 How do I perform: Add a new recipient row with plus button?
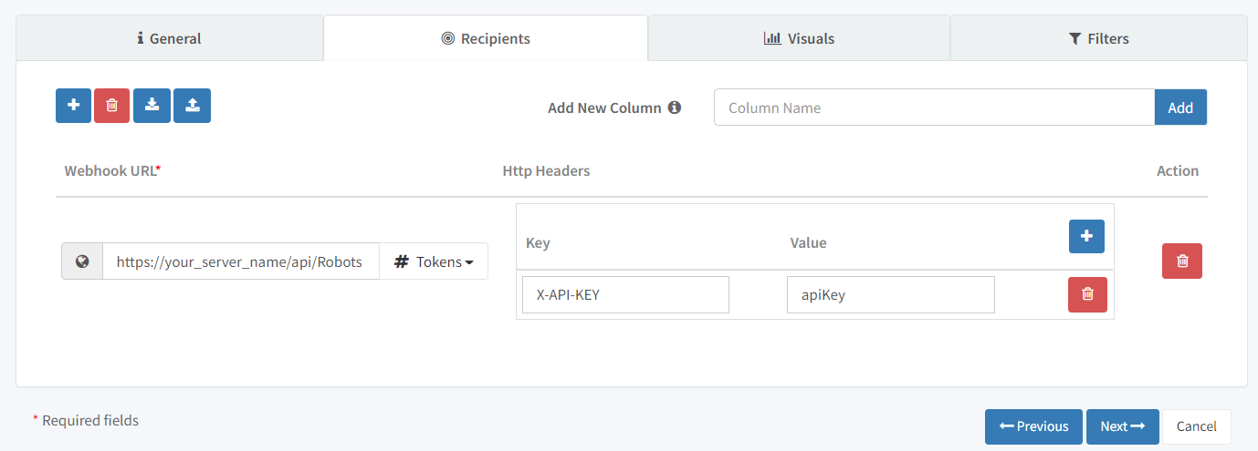73,106
